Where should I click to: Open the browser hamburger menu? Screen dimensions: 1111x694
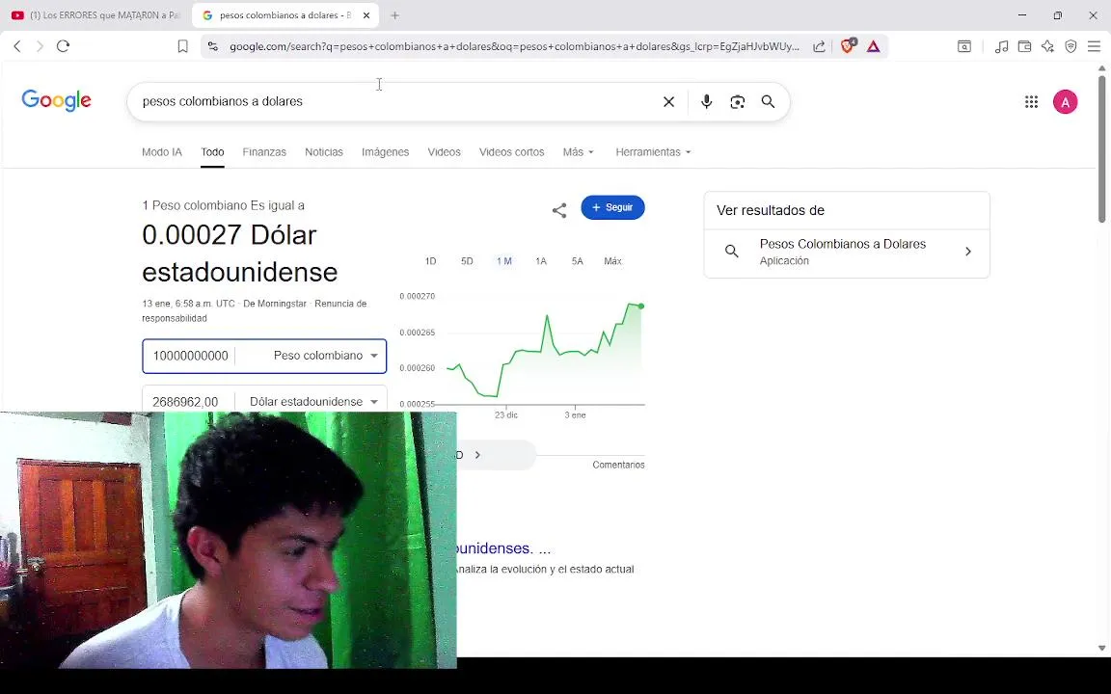click(1094, 46)
